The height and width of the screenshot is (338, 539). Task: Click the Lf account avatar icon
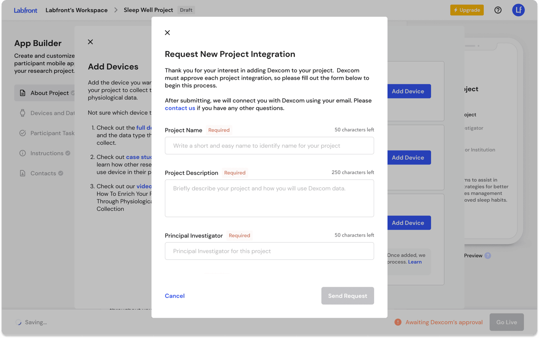coord(518,10)
